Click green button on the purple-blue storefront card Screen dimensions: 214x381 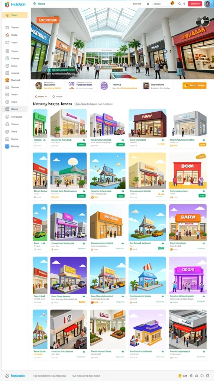click(x=120, y=144)
